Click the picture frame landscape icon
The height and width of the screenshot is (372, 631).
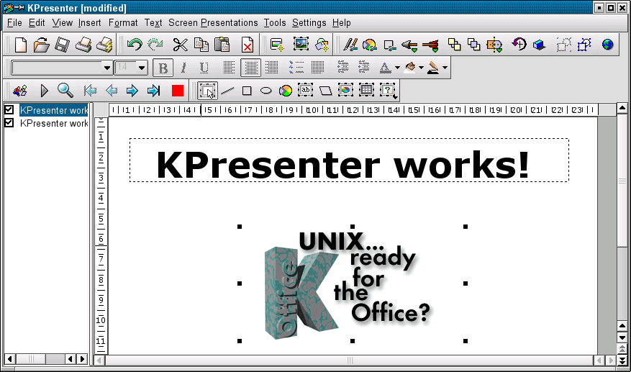click(x=300, y=44)
